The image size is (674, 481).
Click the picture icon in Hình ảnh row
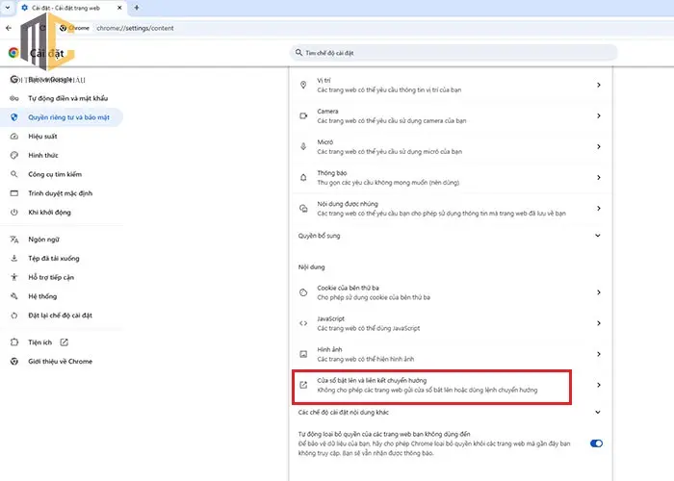pos(303,354)
